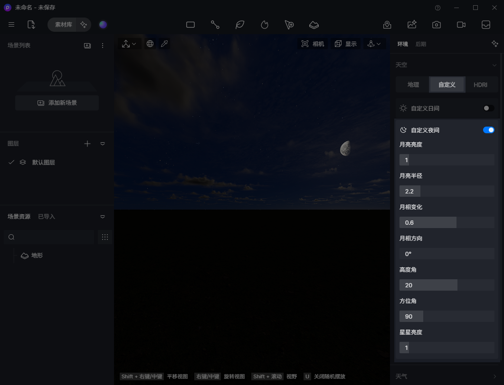Click the globe icon in viewport toolbar
Viewport: 504px width, 385px height.
150,44
